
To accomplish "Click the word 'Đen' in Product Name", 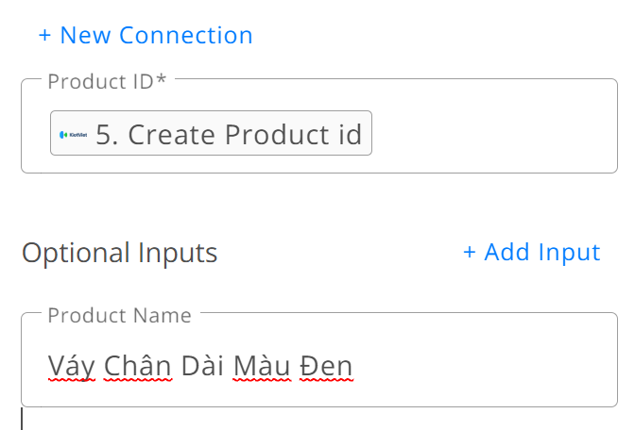I will 326,365.
